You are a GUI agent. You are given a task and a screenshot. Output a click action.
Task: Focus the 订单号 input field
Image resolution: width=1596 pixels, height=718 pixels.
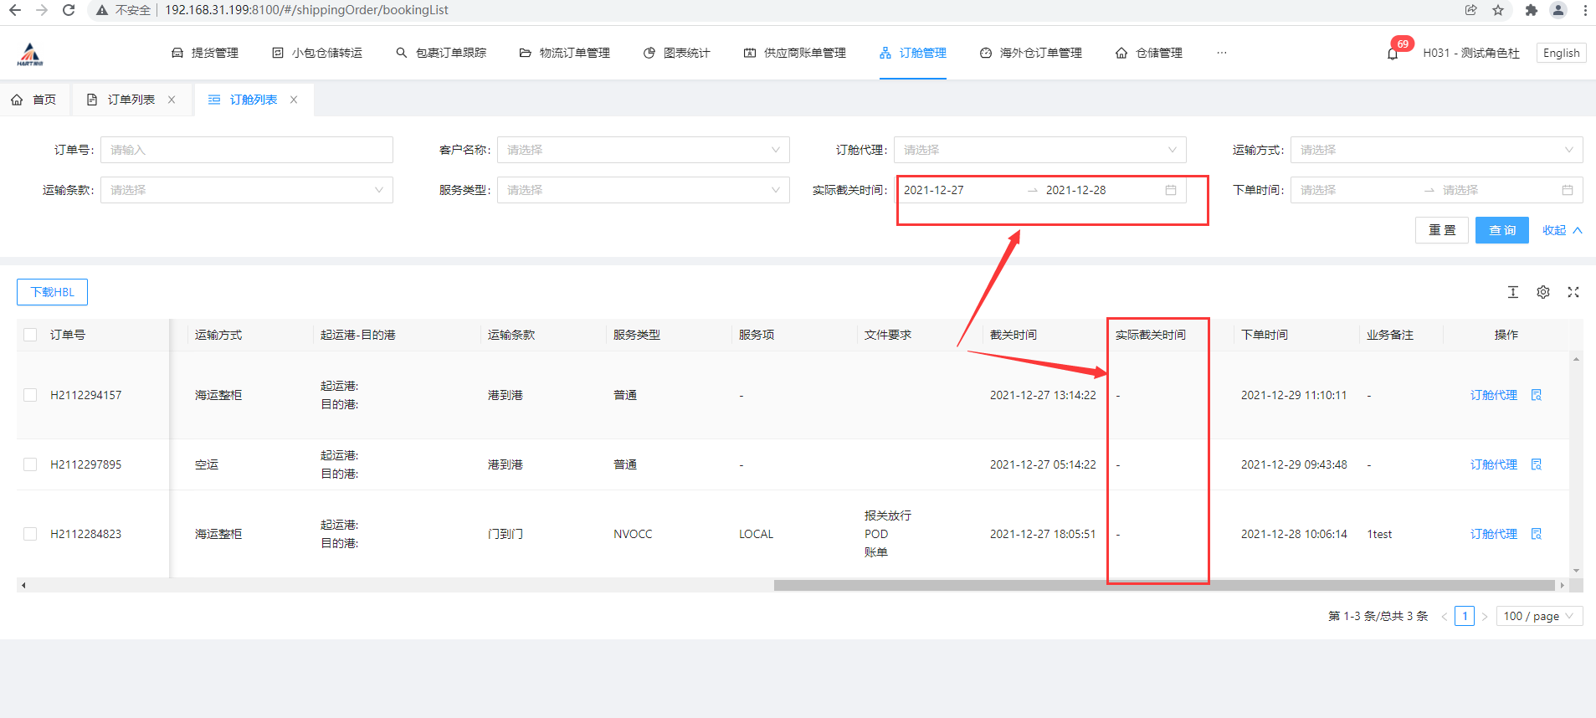coord(246,150)
